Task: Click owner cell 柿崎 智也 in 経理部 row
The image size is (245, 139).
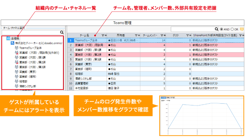Action: click(x=124, y=74)
